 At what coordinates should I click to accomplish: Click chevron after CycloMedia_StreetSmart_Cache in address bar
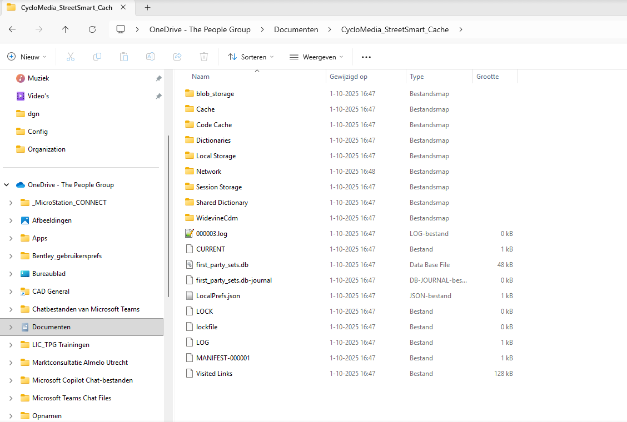(x=461, y=29)
